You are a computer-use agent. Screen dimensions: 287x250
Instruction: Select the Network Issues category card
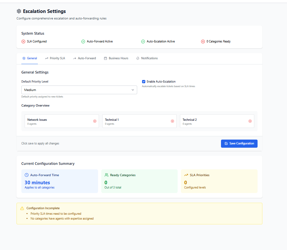(62, 121)
